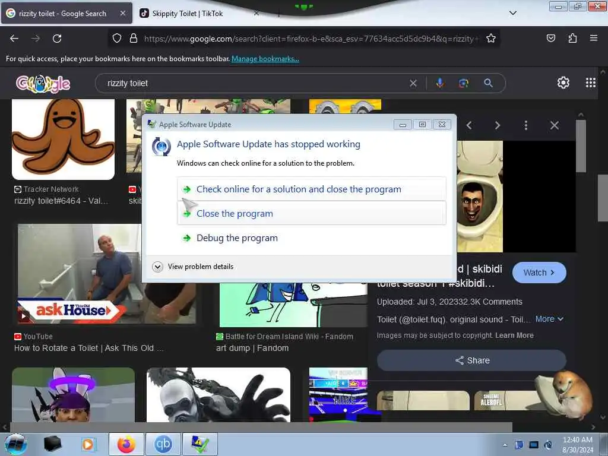The height and width of the screenshot is (456, 608).
Task: Open the three-dot menu in preview panel
Action: (526, 125)
